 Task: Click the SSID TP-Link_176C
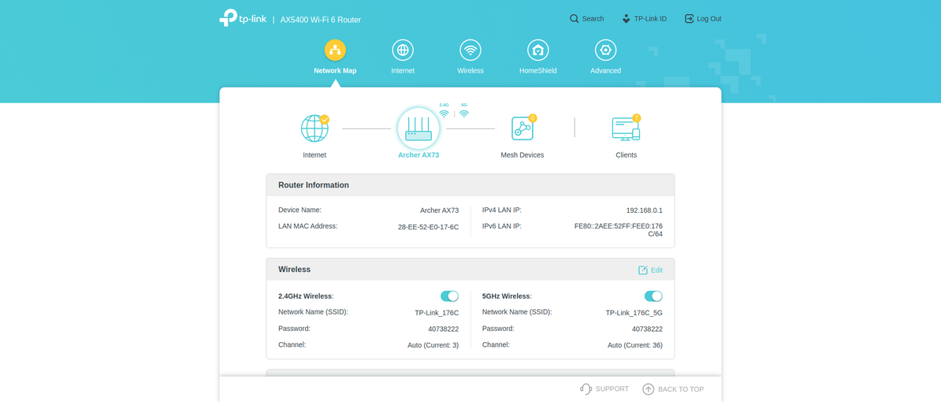coord(437,313)
